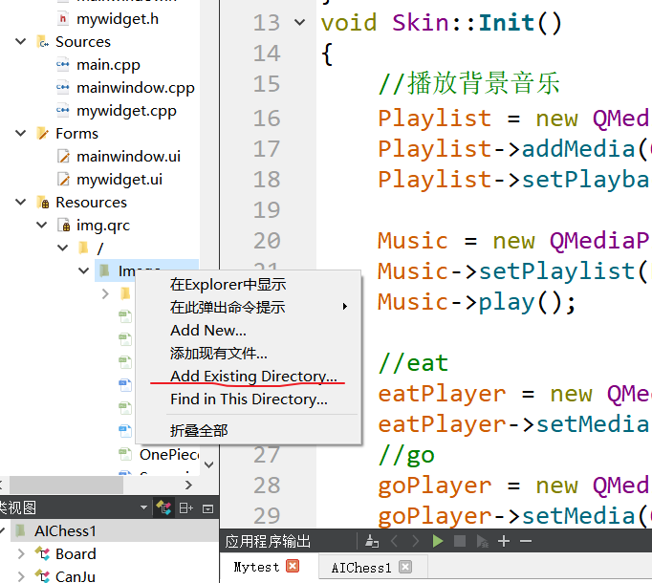Expand the Board class

(x=21, y=554)
